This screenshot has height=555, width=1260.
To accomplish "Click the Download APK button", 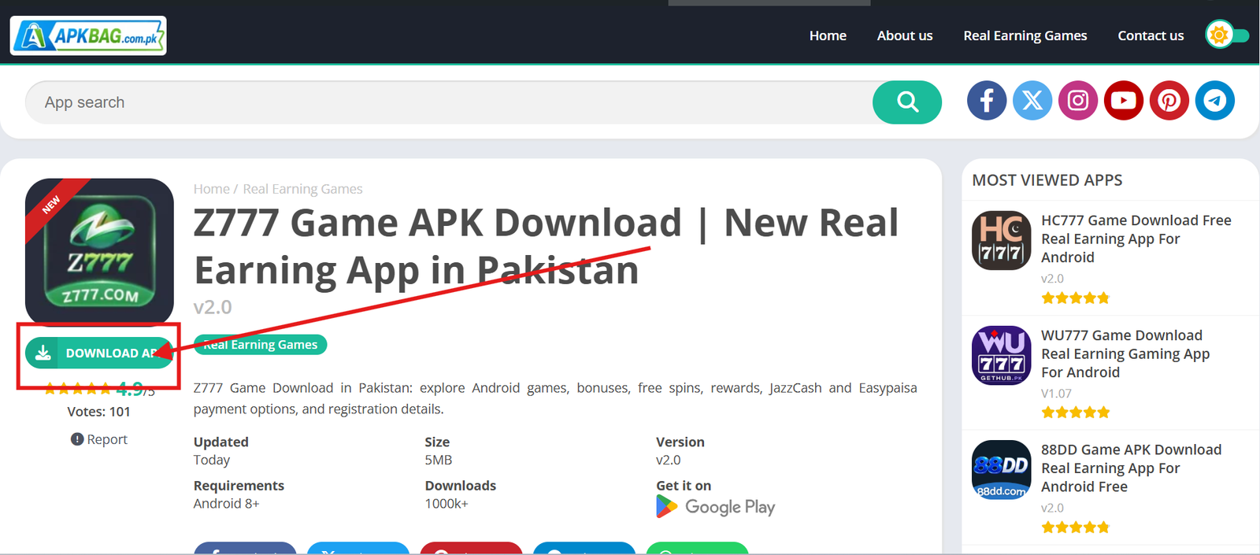I will (99, 353).
